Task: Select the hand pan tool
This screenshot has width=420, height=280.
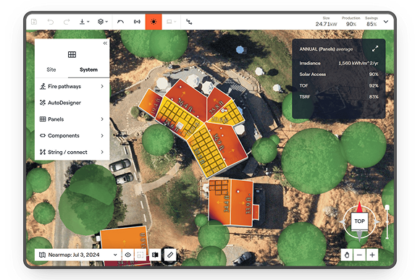Action: [x=347, y=255]
